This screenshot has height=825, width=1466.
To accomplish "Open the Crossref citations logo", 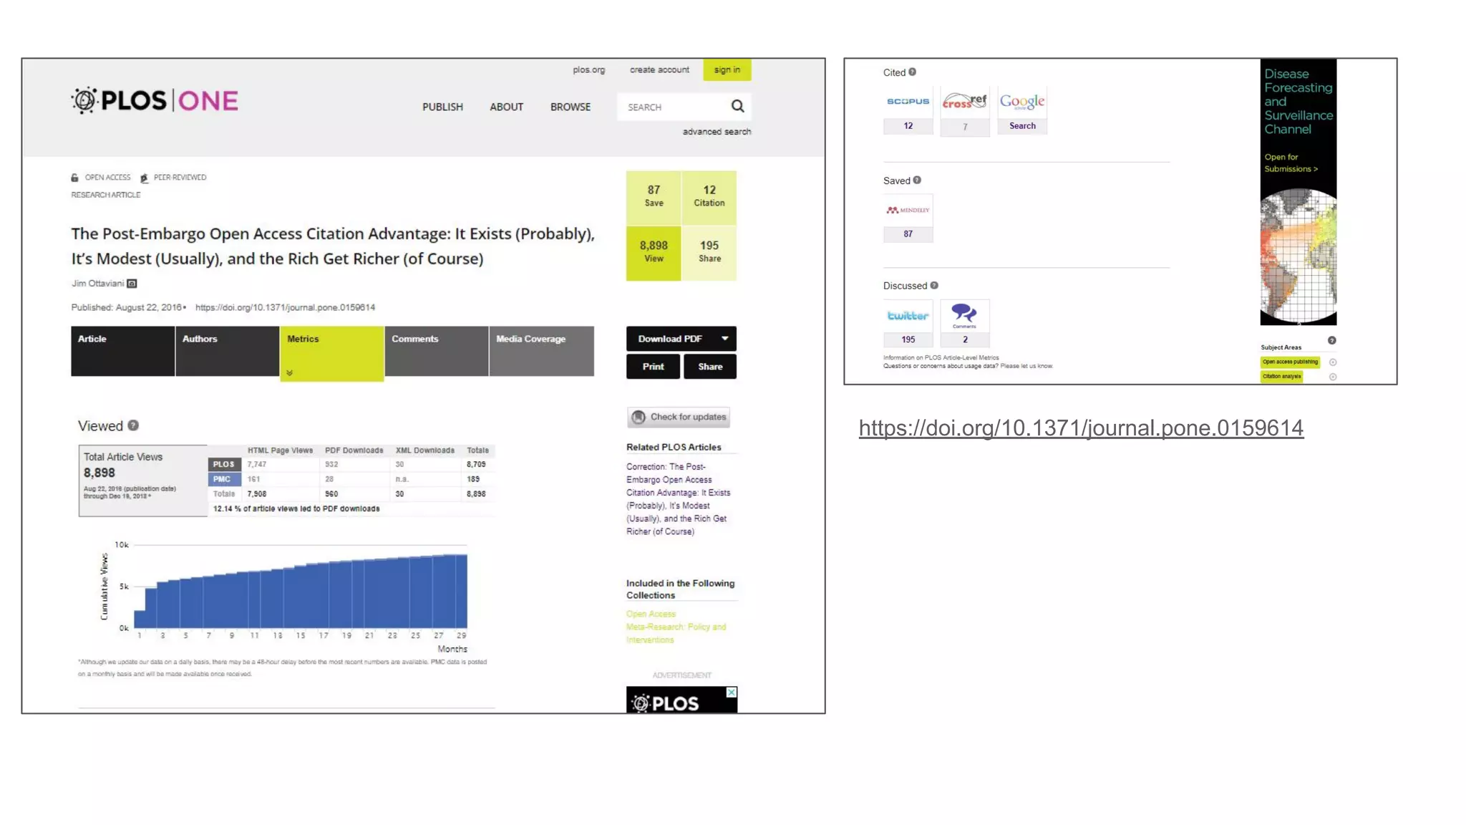I will 964,102.
